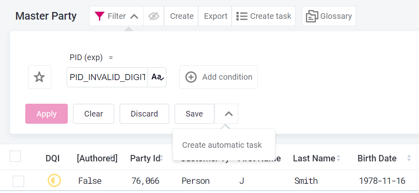Select Create automatic task menu item
419x193 pixels.
tap(222, 145)
